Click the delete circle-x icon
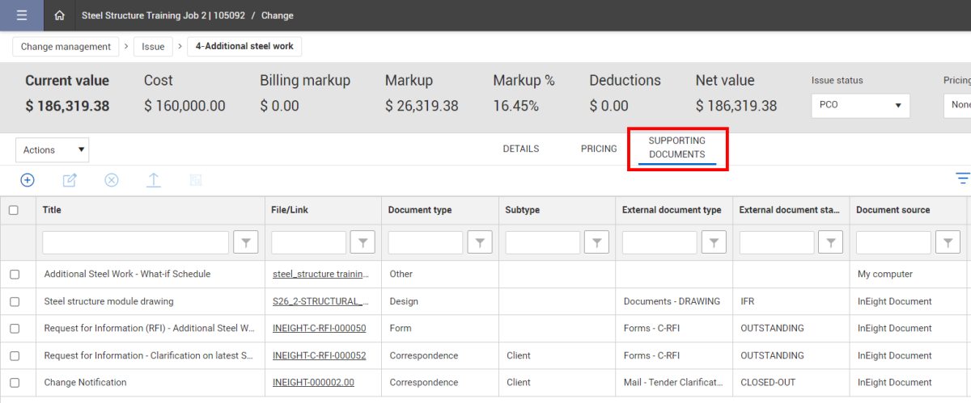Viewport: 971px width, 403px height. click(x=112, y=180)
